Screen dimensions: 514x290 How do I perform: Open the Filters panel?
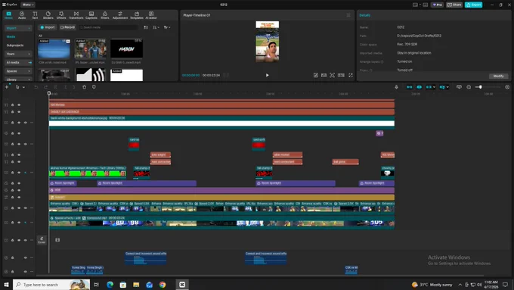click(x=105, y=15)
